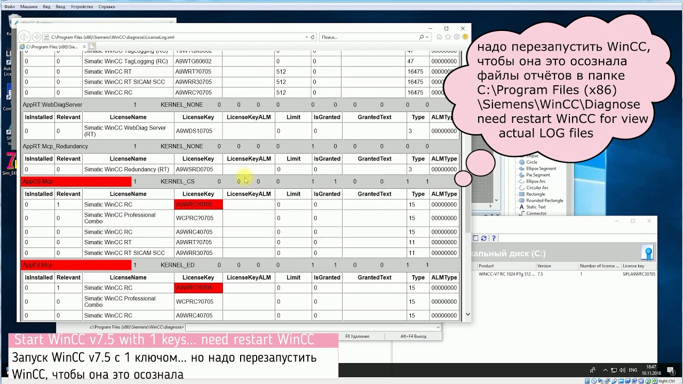Click ENG language indicator in taskbar
The width and height of the screenshot is (683, 384).
click(x=633, y=370)
